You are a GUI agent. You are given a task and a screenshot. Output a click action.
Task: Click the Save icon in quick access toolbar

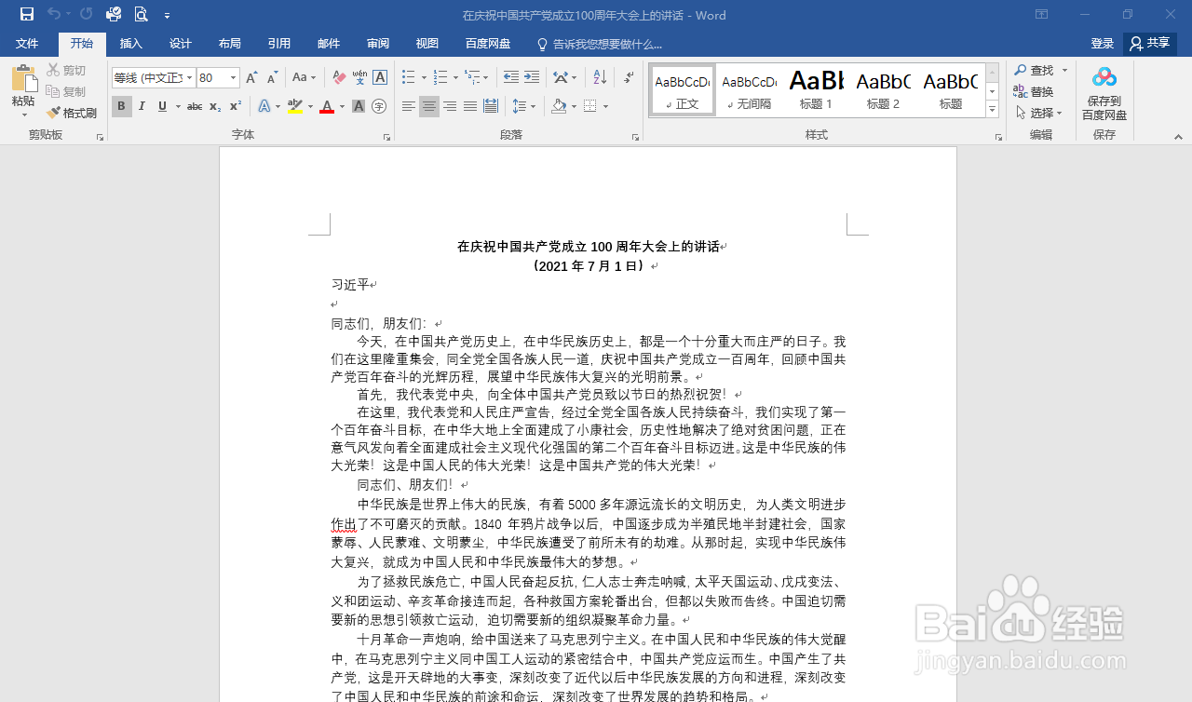click(x=27, y=14)
